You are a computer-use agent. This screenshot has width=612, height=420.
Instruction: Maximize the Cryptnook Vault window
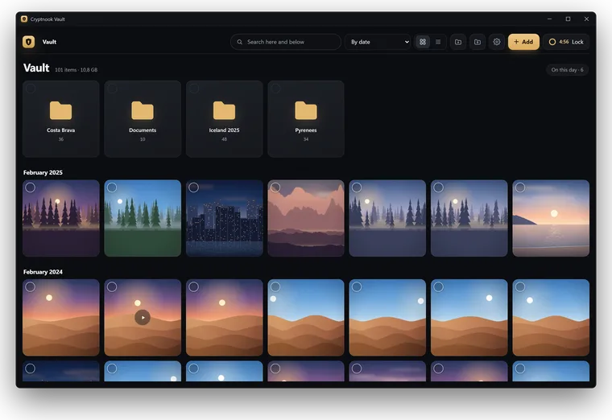[568, 19]
